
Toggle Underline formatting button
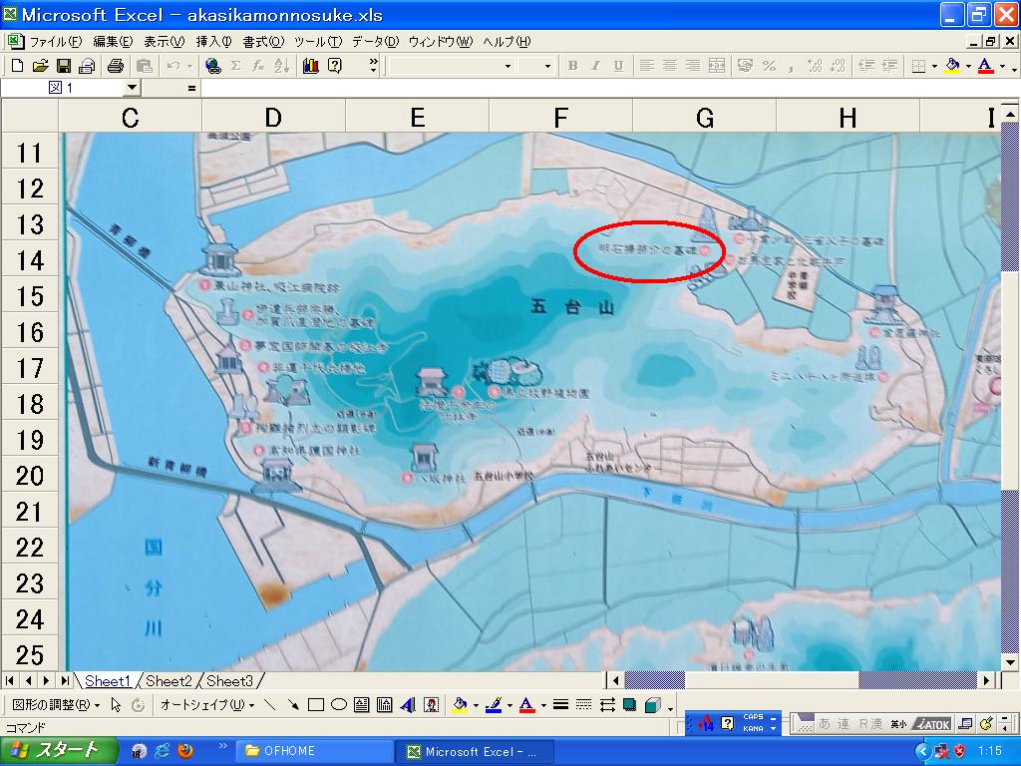[x=618, y=66]
